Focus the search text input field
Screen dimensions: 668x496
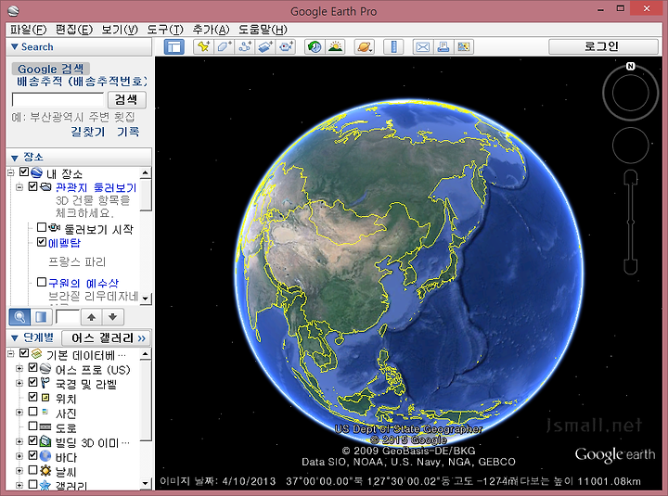(58, 99)
